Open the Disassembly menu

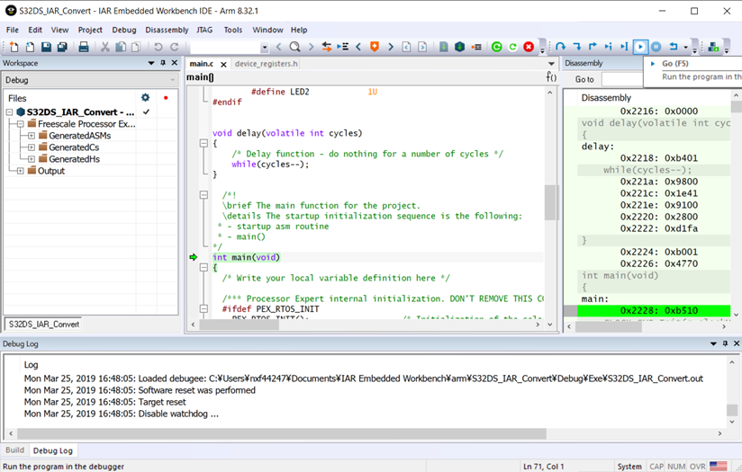tap(167, 30)
